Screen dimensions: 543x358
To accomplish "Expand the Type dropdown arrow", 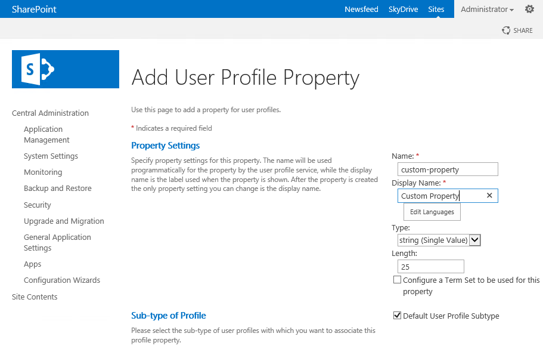I will point(475,240).
